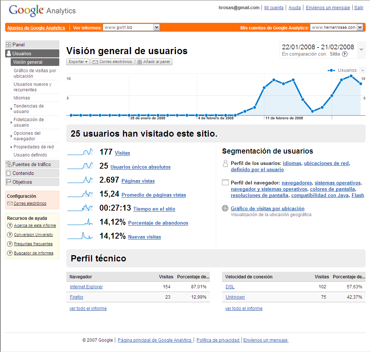Image resolution: width=370 pixels, height=352 pixels.
Task: Click the Visitas sparkline thumbnail
Action: coord(80,152)
